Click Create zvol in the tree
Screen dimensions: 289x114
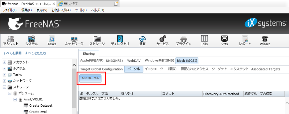tap(38, 112)
